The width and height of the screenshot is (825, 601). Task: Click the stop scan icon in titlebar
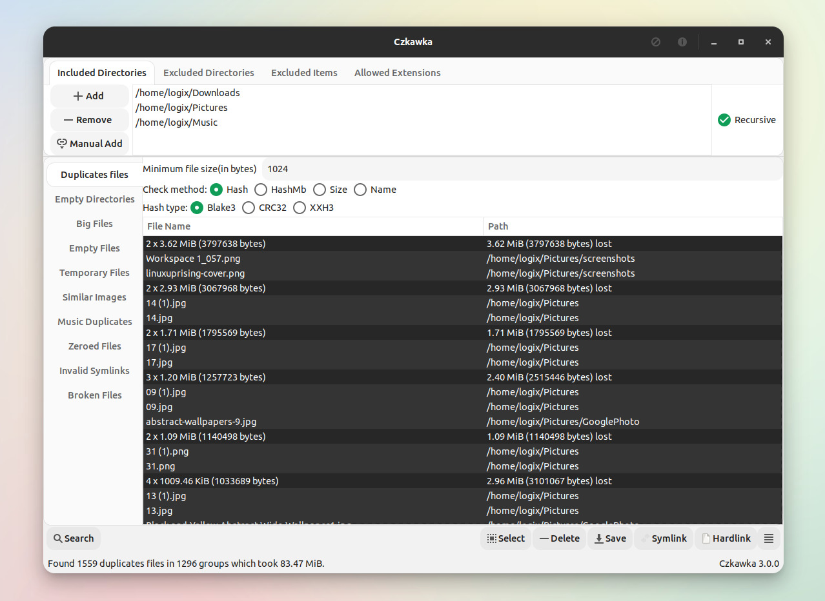tap(655, 41)
